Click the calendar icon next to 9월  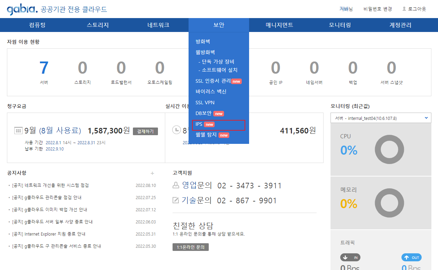click(18, 131)
